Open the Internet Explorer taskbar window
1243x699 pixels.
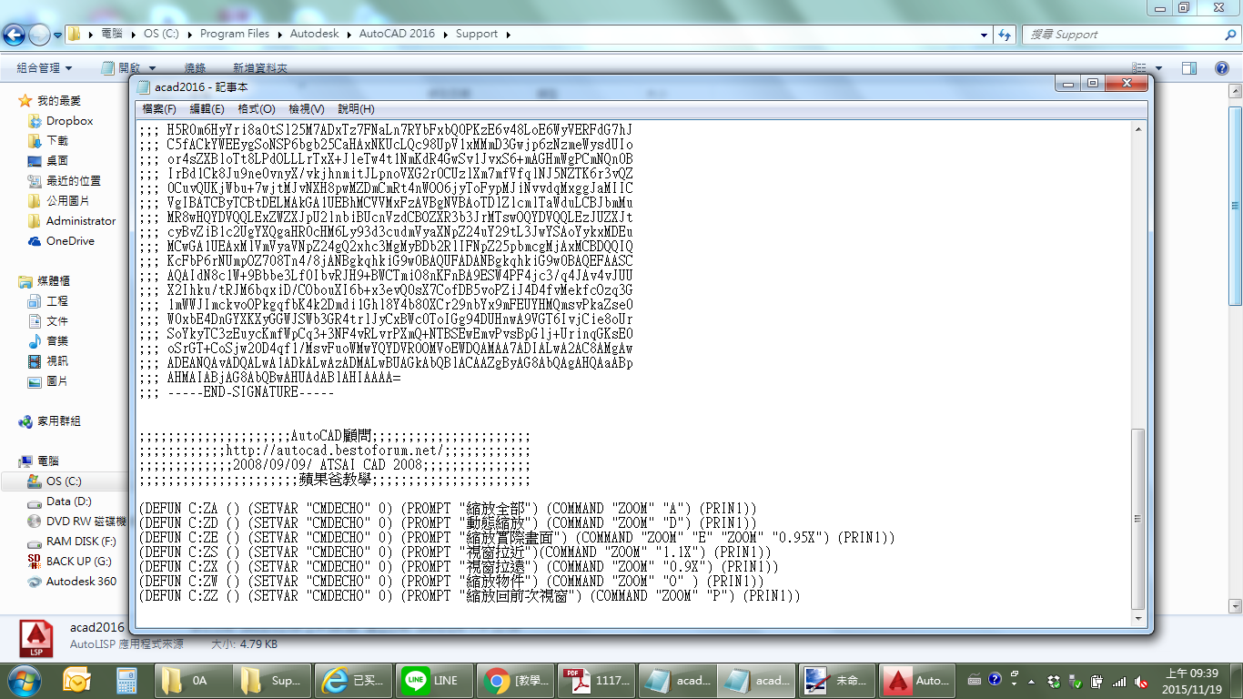(353, 680)
